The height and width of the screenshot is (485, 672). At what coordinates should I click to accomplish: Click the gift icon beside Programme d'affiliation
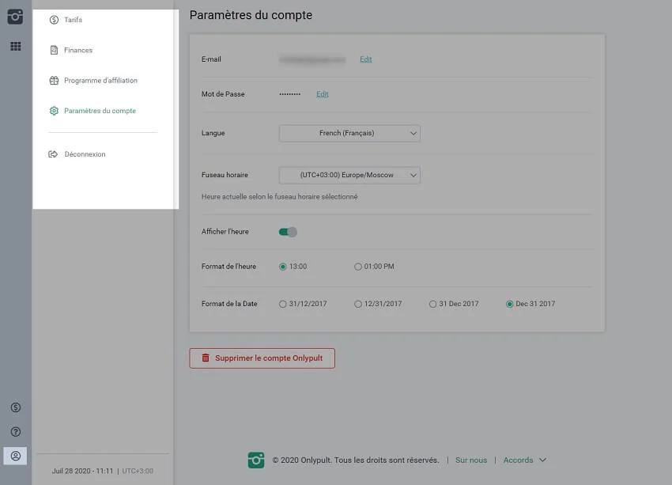point(54,81)
